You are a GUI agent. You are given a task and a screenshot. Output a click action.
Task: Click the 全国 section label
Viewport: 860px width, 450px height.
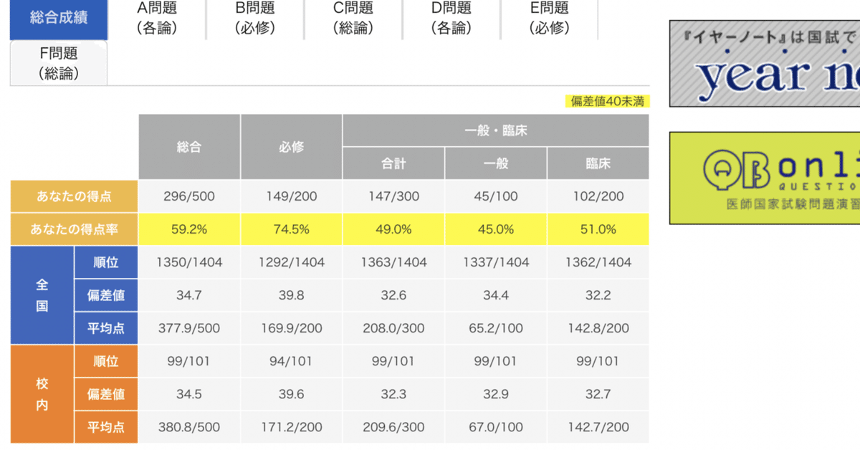point(42,295)
